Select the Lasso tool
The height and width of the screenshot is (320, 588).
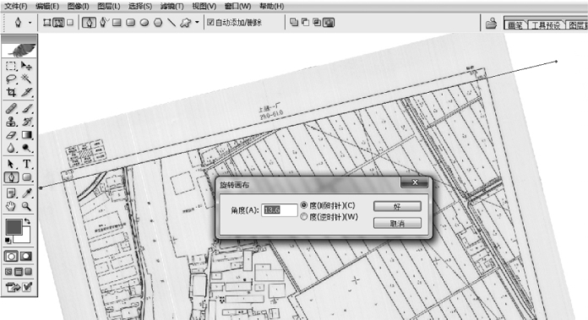[11, 79]
